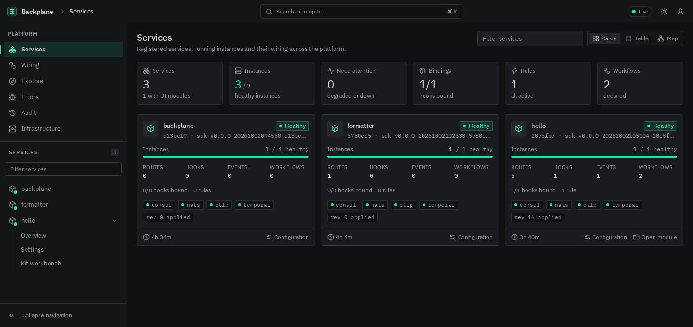Collapse the hello service tree chevron
This screenshot has width=693, height=327.
coord(115,221)
